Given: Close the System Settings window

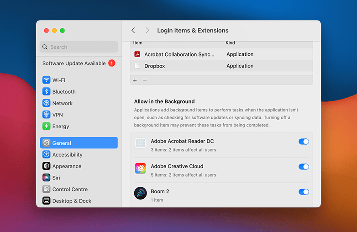Looking at the screenshot, I should (46, 31).
